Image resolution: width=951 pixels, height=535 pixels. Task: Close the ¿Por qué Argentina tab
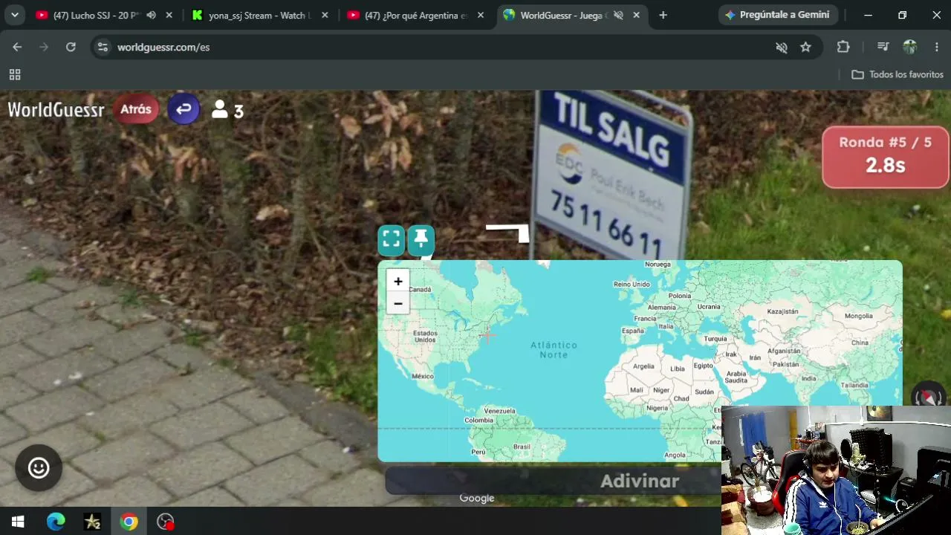481,15
